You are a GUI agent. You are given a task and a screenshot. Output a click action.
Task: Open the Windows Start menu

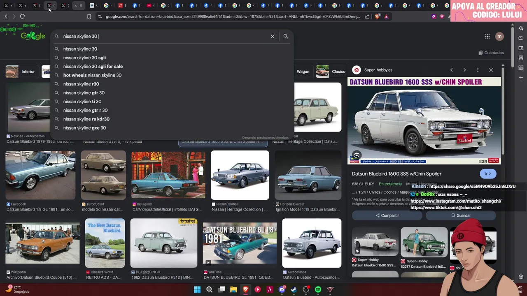click(x=197, y=289)
